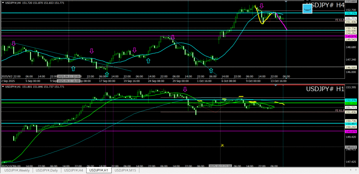Select the leftmost magenta down arrow on H4 chart
Viewport: 359px width, 174px height.
[x=14, y=43]
